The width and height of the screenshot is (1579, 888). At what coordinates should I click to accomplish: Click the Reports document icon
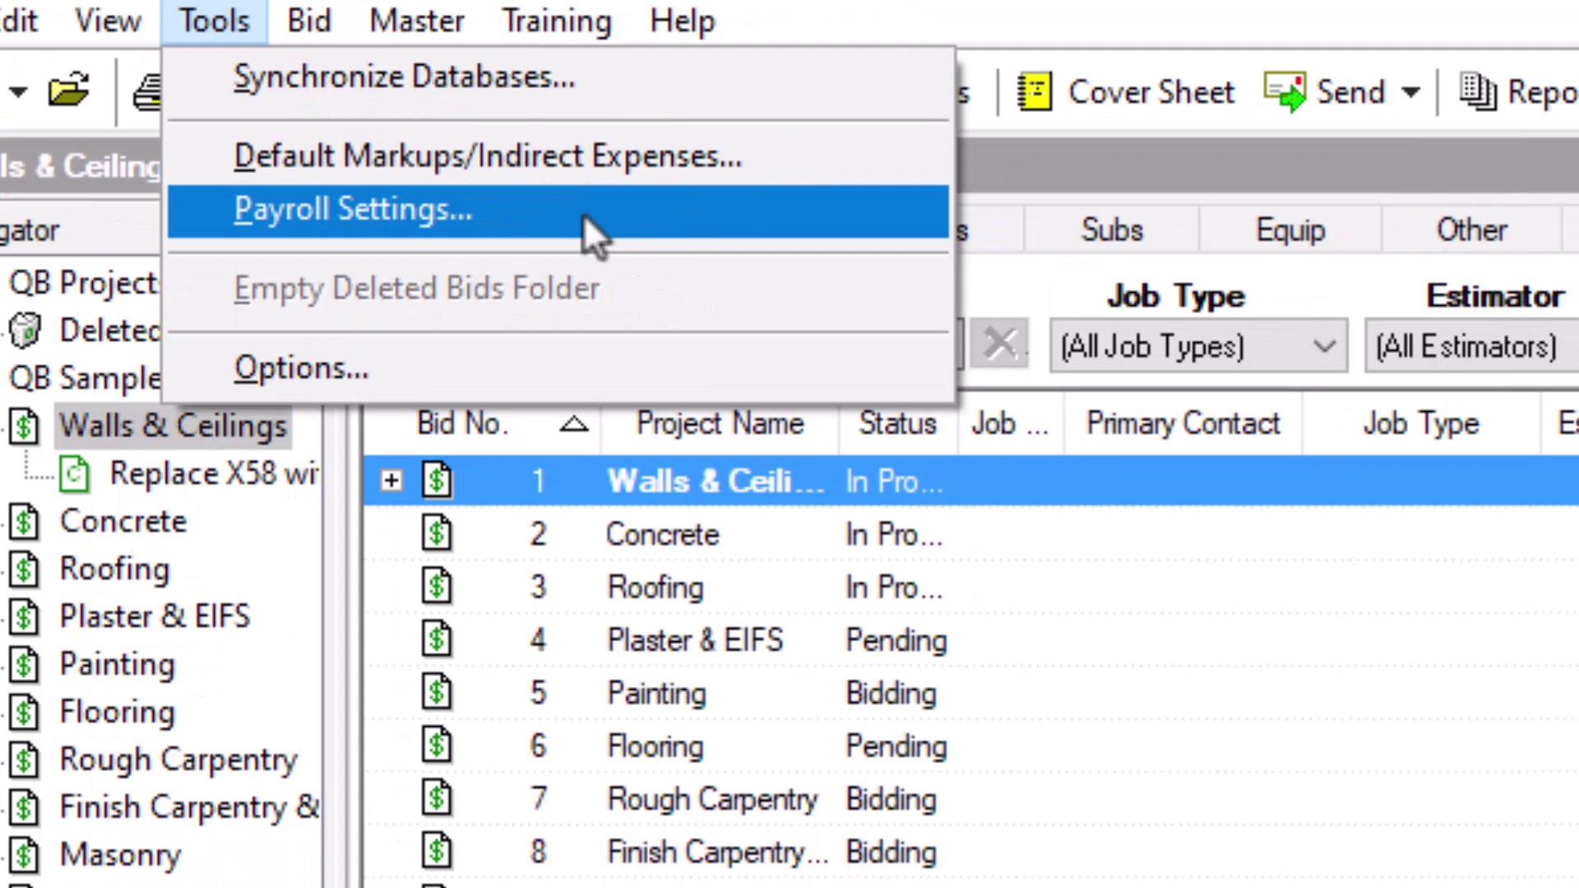[1477, 91]
